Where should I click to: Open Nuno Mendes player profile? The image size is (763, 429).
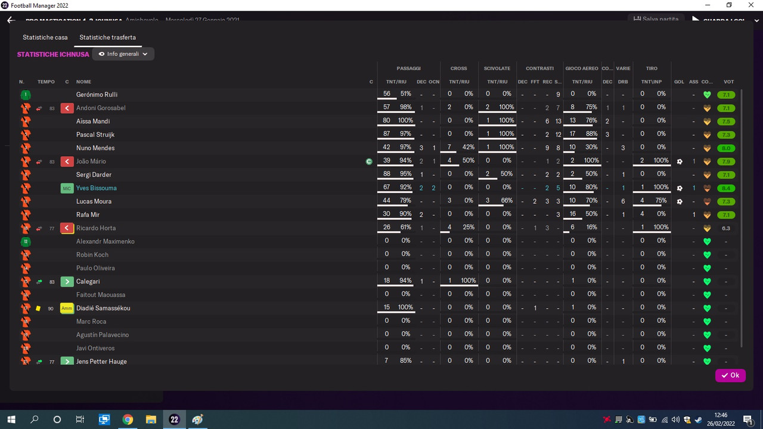(x=95, y=148)
